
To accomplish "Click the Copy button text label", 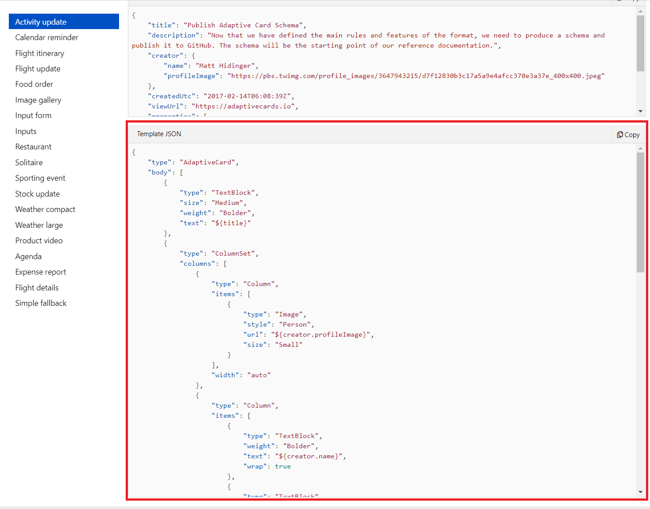I will (x=632, y=134).
